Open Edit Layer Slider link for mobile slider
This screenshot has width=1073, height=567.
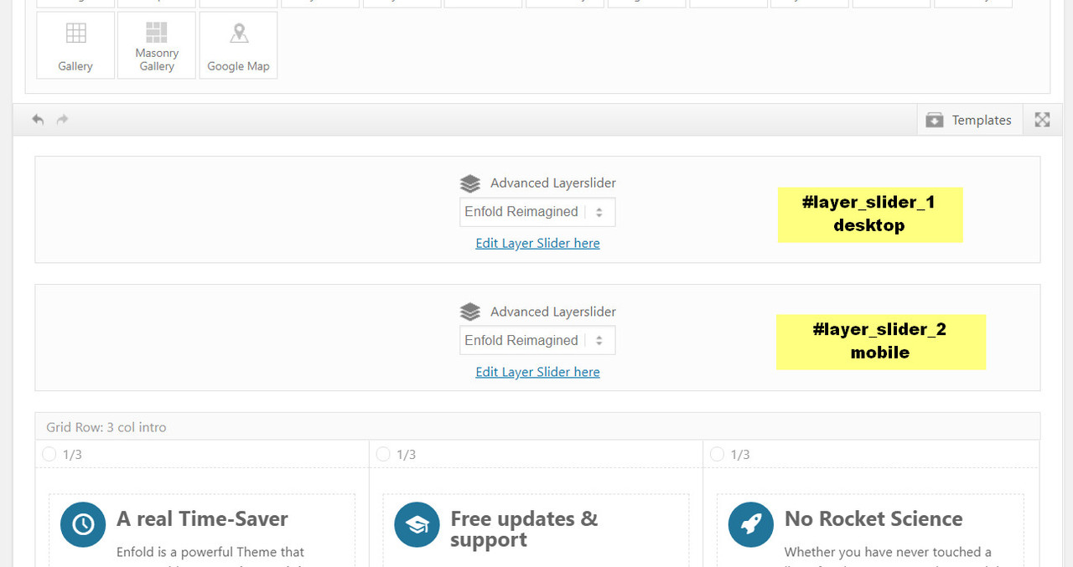tap(537, 372)
